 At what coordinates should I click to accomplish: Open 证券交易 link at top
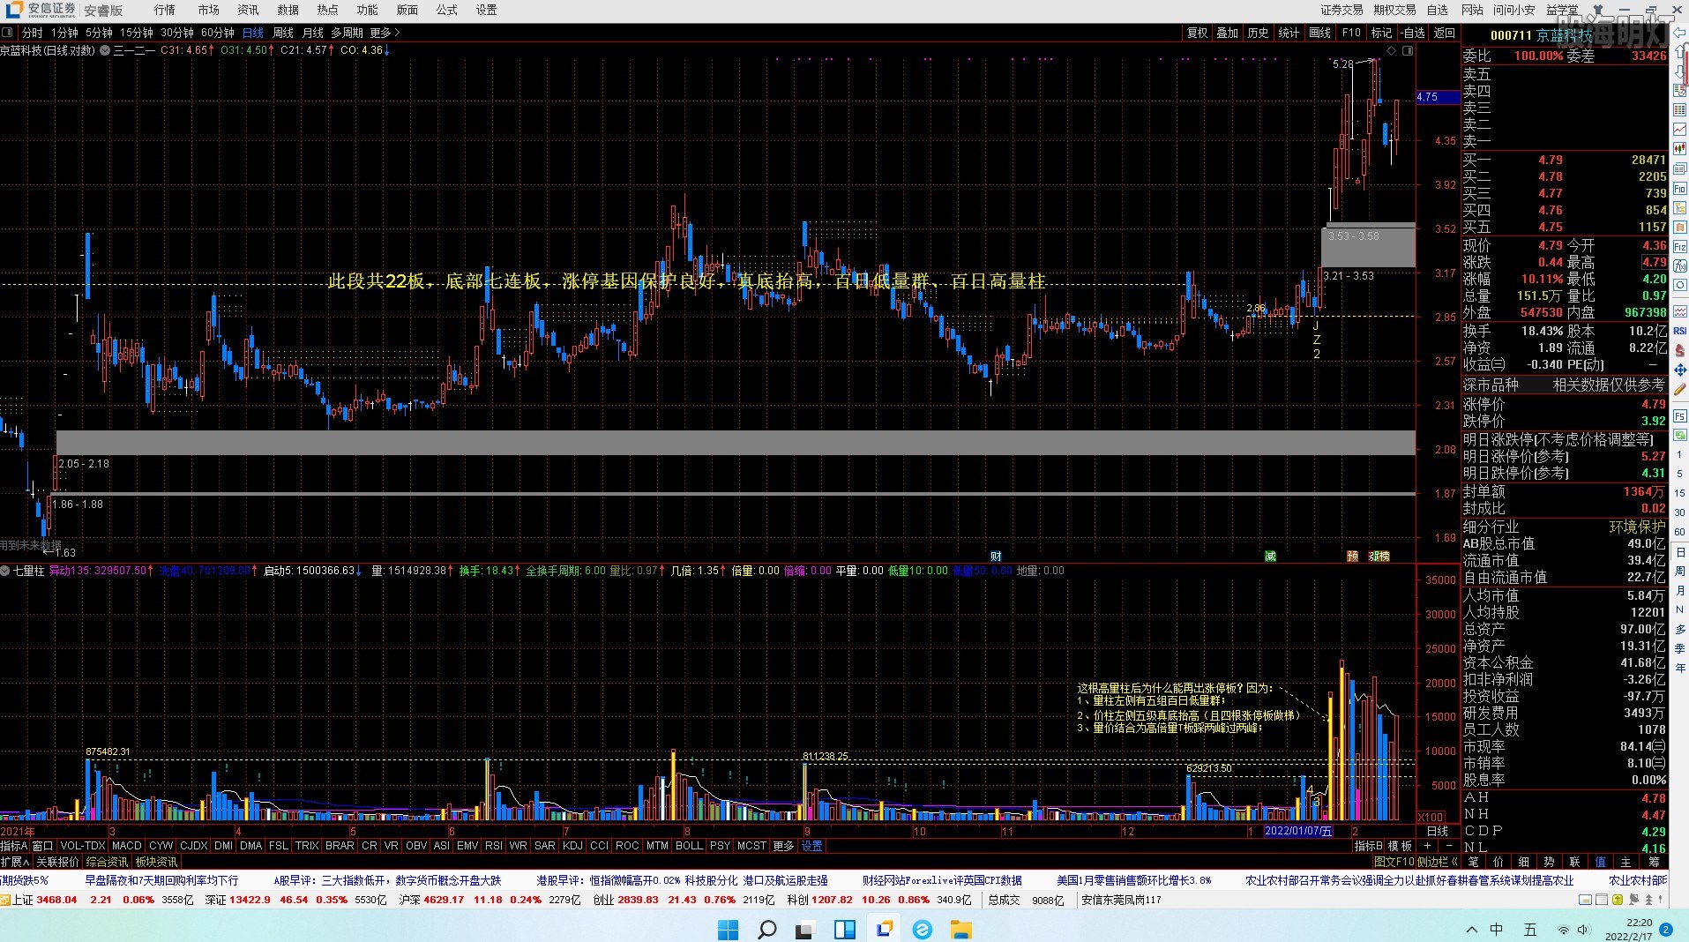tap(1341, 10)
